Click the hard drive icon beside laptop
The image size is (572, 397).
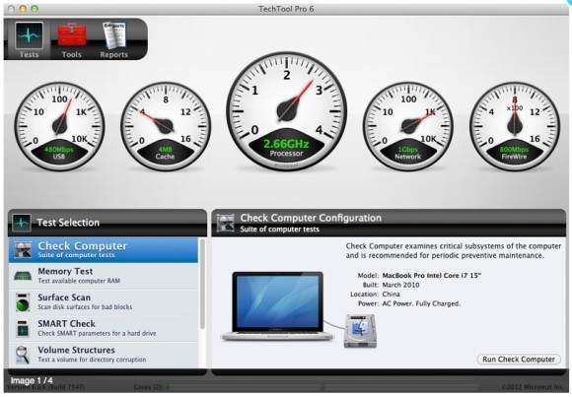click(x=360, y=331)
